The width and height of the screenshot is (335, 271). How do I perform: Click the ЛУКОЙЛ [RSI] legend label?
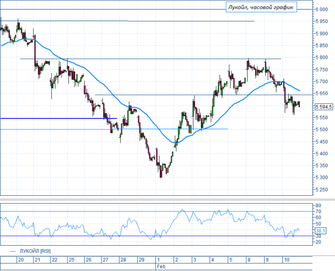tap(35, 251)
